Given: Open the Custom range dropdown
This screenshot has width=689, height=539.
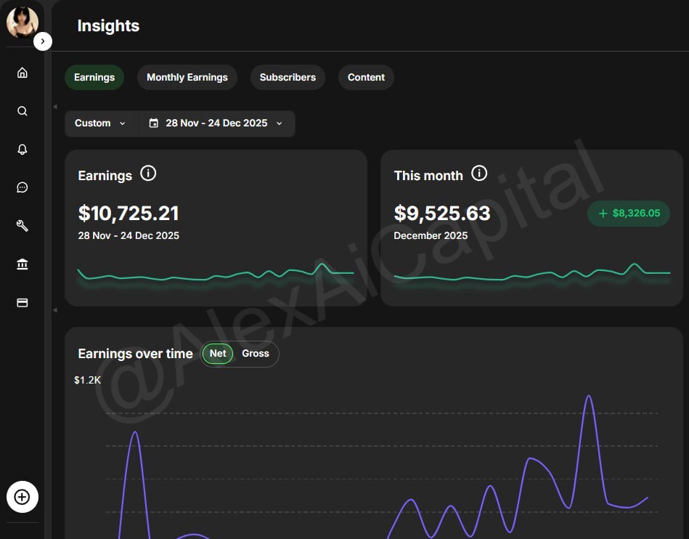Looking at the screenshot, I should pos(100,123).
